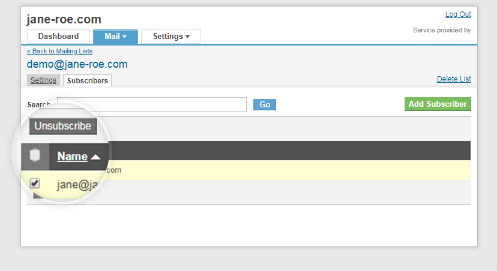Switch to the mailing list Settings sub-tab
Image resolution: width=497 pixels, height=271 pixels.
43,80
